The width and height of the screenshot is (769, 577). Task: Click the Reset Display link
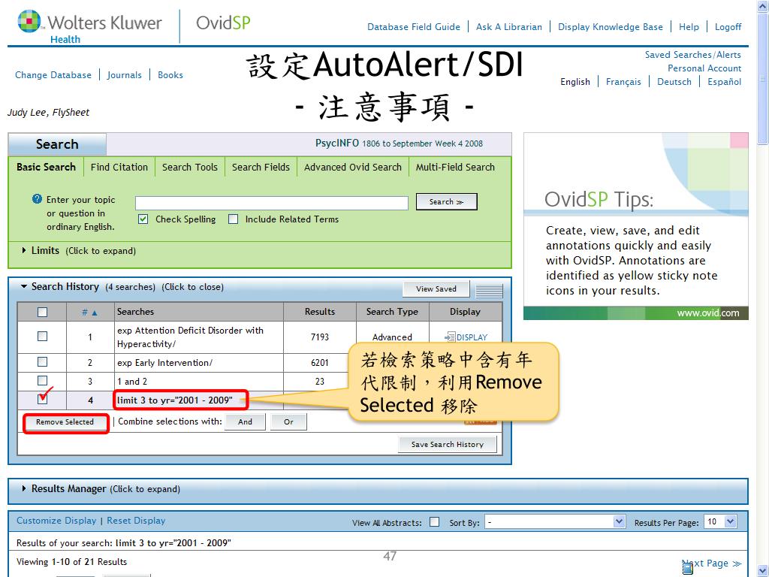[x=136, y=521]
